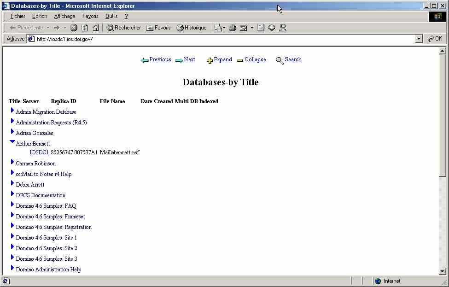Click the Expand link
Screen dimensions: 449x287
[223, 59]
